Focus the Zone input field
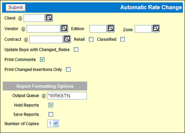This screenshot has height=133, width=185. click(x=143, y=29)
